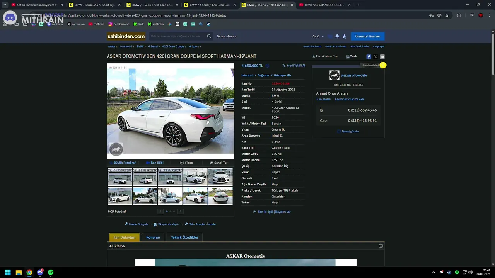Toggle tracking protection eye icon
Image resolution: width=495 pixels, height=278 pixels.
(x=439, y=15)
